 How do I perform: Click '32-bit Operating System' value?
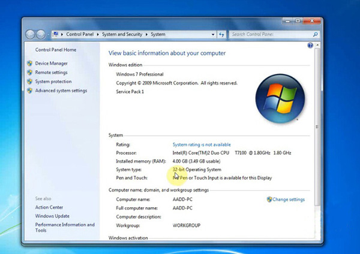197,170
